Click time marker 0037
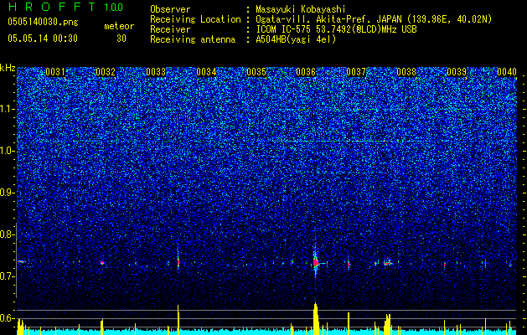The height and width of the screenshot is (335, 527). pos(356,72)
